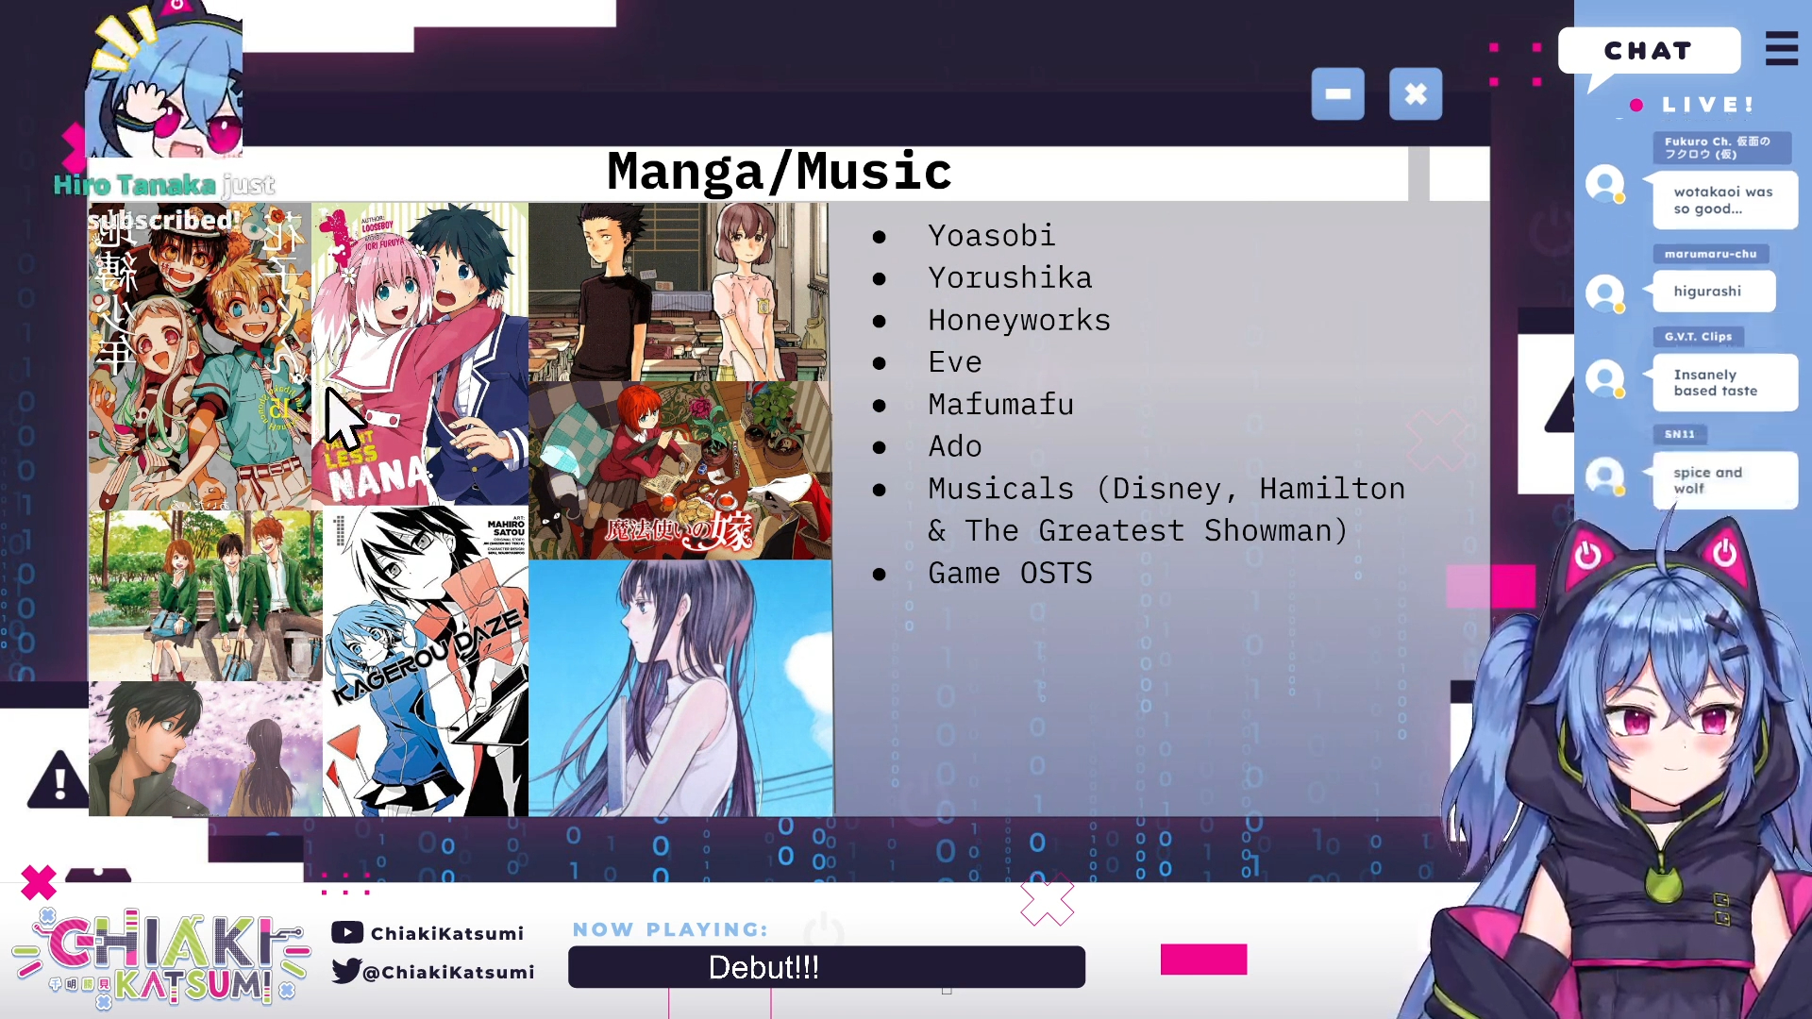Click the right cat ear power icon on VTuber
1812x1019 pixels.
pos(1724,552)
